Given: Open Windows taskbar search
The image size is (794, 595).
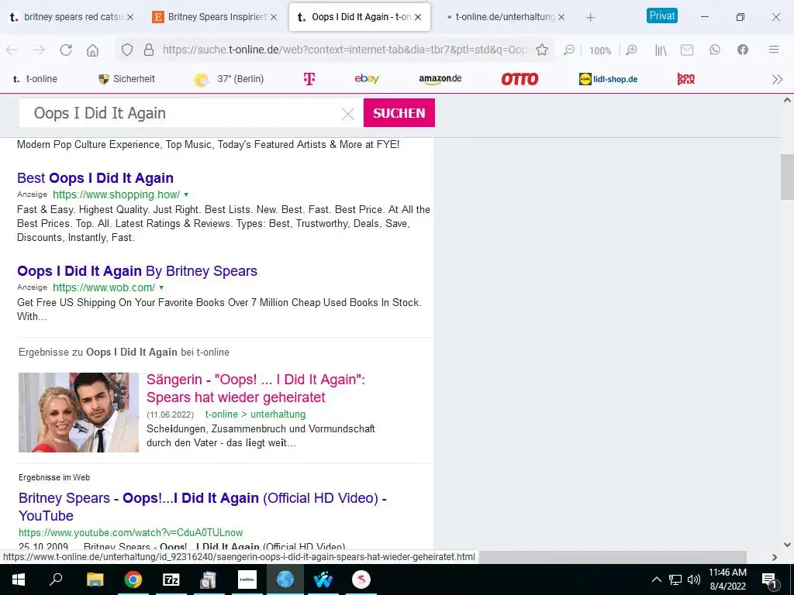Looking at the screenshot, I should click(x=56, y=580).
